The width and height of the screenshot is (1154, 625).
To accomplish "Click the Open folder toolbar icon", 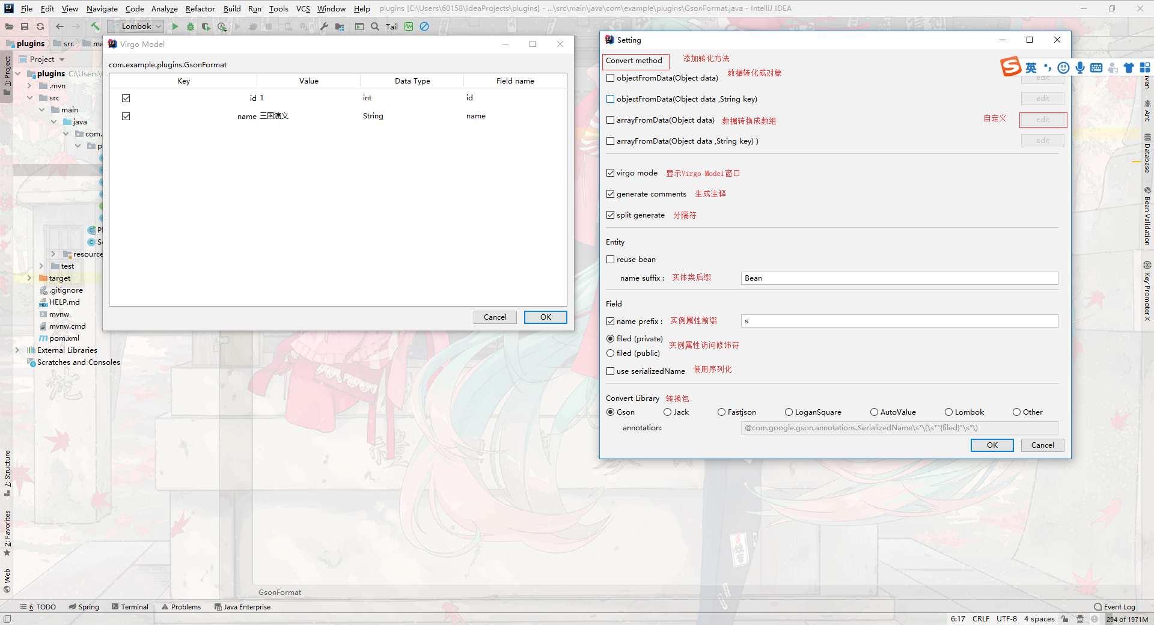I will (x=9, y=26).
